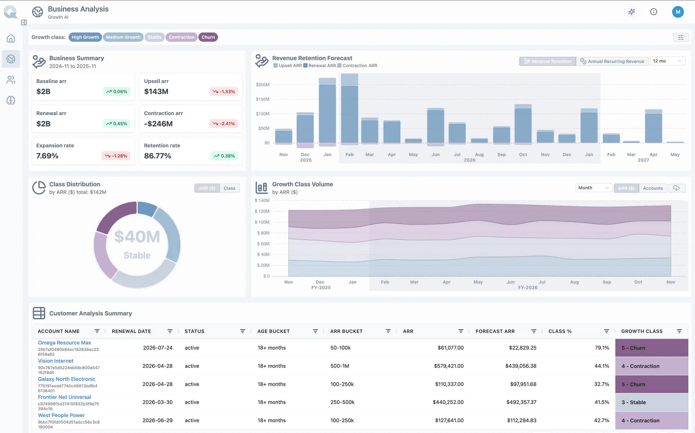Toggle the Contraction class filter chip
Screen dimensions: 695x433
(181, 37)
